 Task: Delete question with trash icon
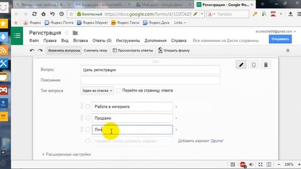coord(266,65)
